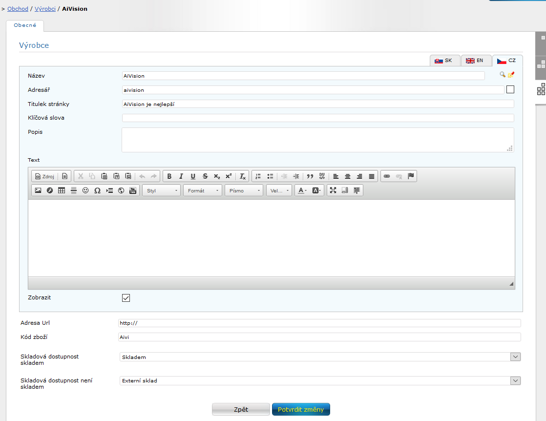Image resolution: width=546 pixels, height=421 pixels.
Task: Toggle the checkbox next to Adresář field
Action: pyautogui.click(x=510, y=89)
